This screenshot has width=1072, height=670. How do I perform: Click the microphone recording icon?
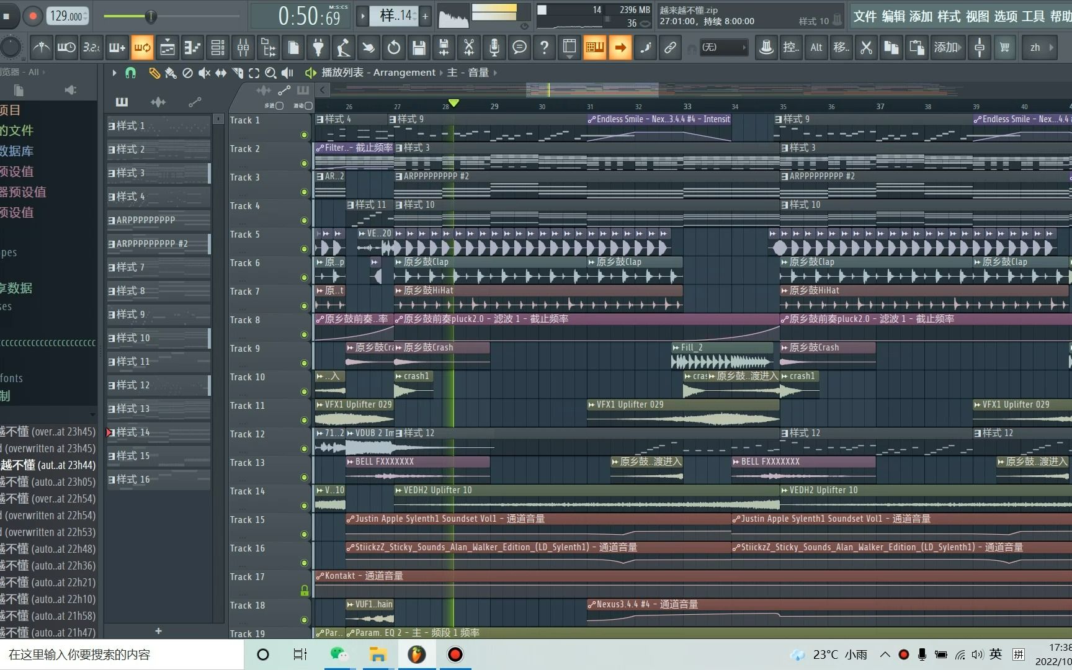(494, 47)
